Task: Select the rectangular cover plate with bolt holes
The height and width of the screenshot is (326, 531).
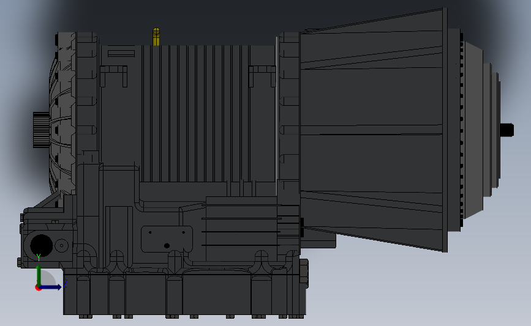Action: (x=167, y=239)
